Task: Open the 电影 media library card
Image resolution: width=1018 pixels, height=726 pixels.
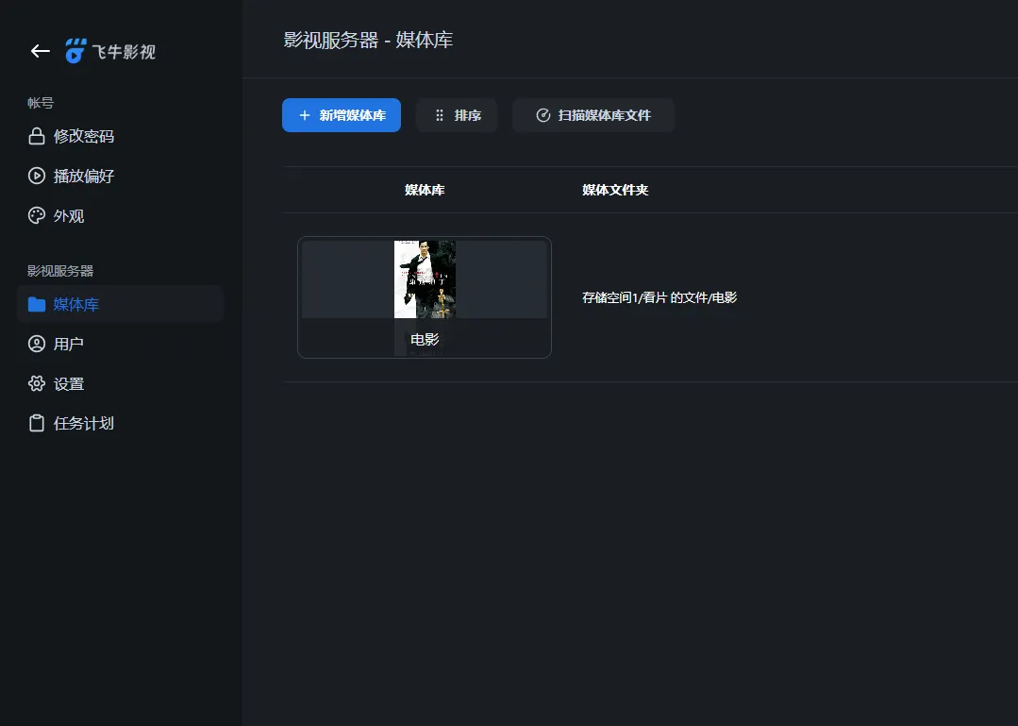Action: (x=424, y=296)
